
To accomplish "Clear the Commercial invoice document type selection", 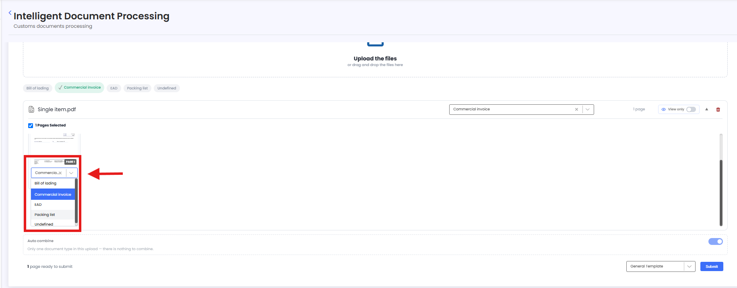I will click(x=576, y=109).
